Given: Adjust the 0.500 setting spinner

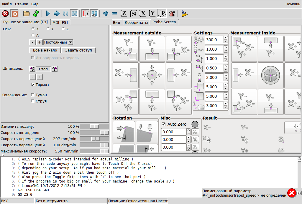Looking at the screenshot, I should (226, 68).
